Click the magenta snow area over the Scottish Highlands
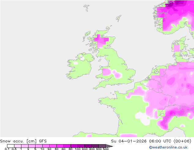Viewport: 194px width, 150px height. [x=101, y=41]
